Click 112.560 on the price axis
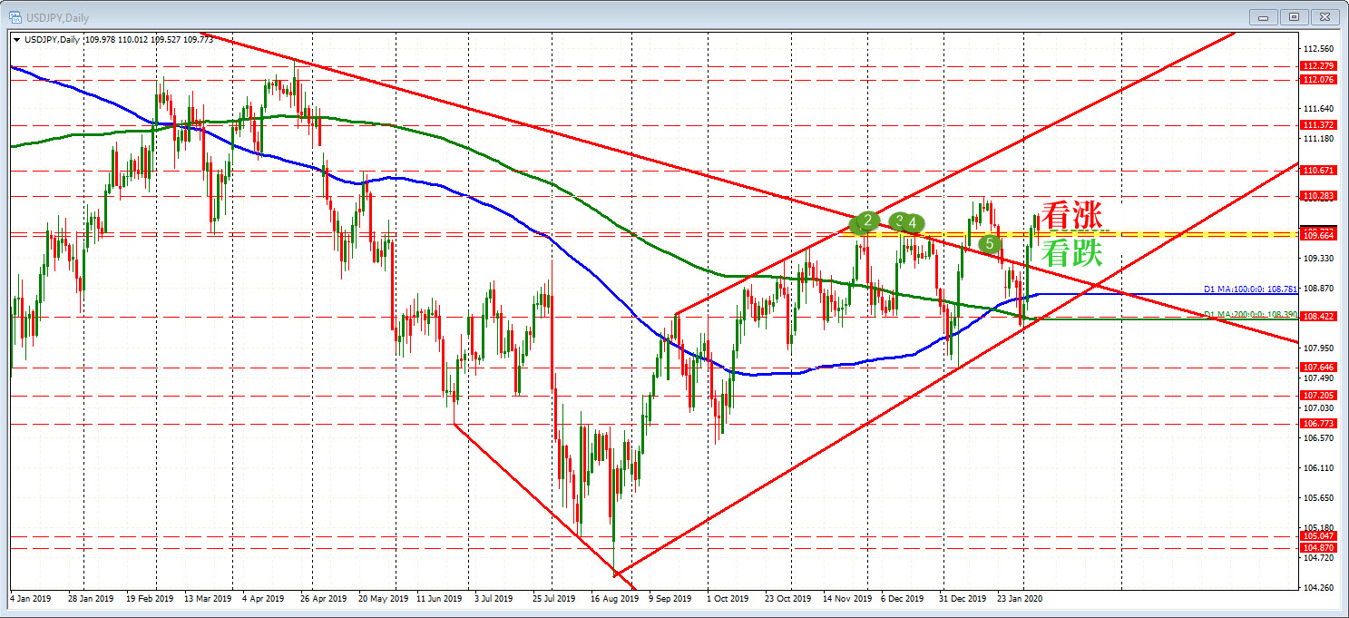This screenshot has width=1349, height=618. coord(1318,49)
